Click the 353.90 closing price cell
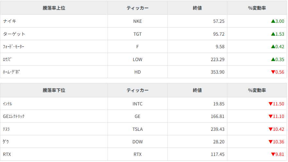Image resolution: width=288 pixels, height=162 pixels. click(x=217, y=72)
